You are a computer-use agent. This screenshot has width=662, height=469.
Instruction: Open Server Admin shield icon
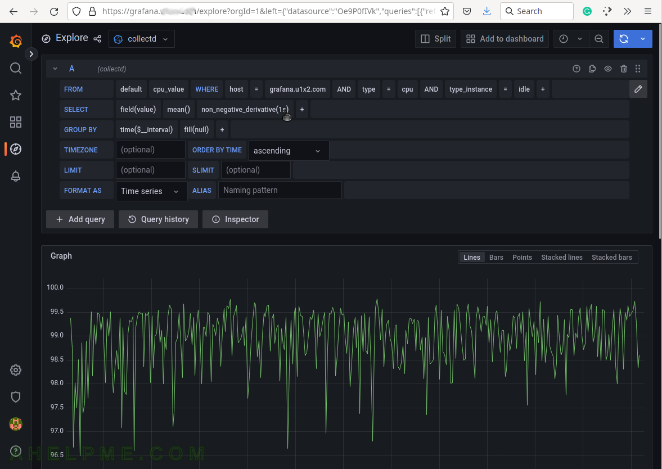click(16, 397)
